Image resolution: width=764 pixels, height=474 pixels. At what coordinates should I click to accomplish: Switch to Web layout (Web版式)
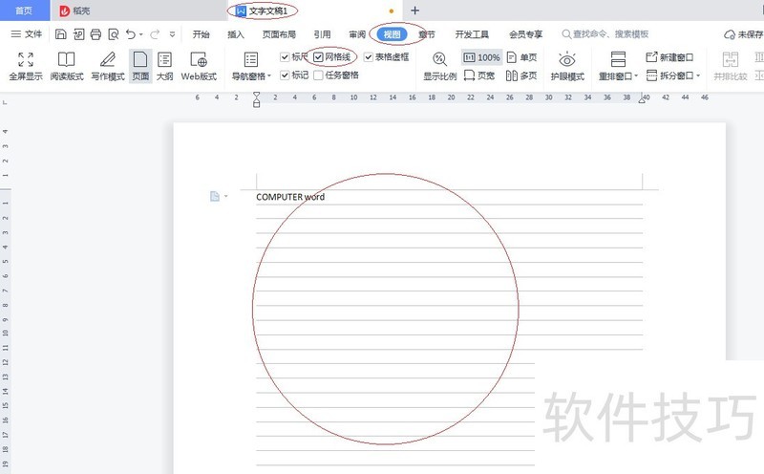(199, 65)
